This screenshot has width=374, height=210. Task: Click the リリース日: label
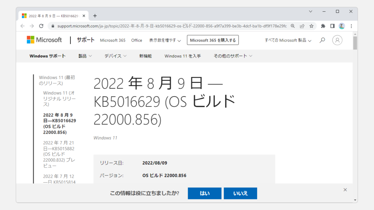point(111,163)
